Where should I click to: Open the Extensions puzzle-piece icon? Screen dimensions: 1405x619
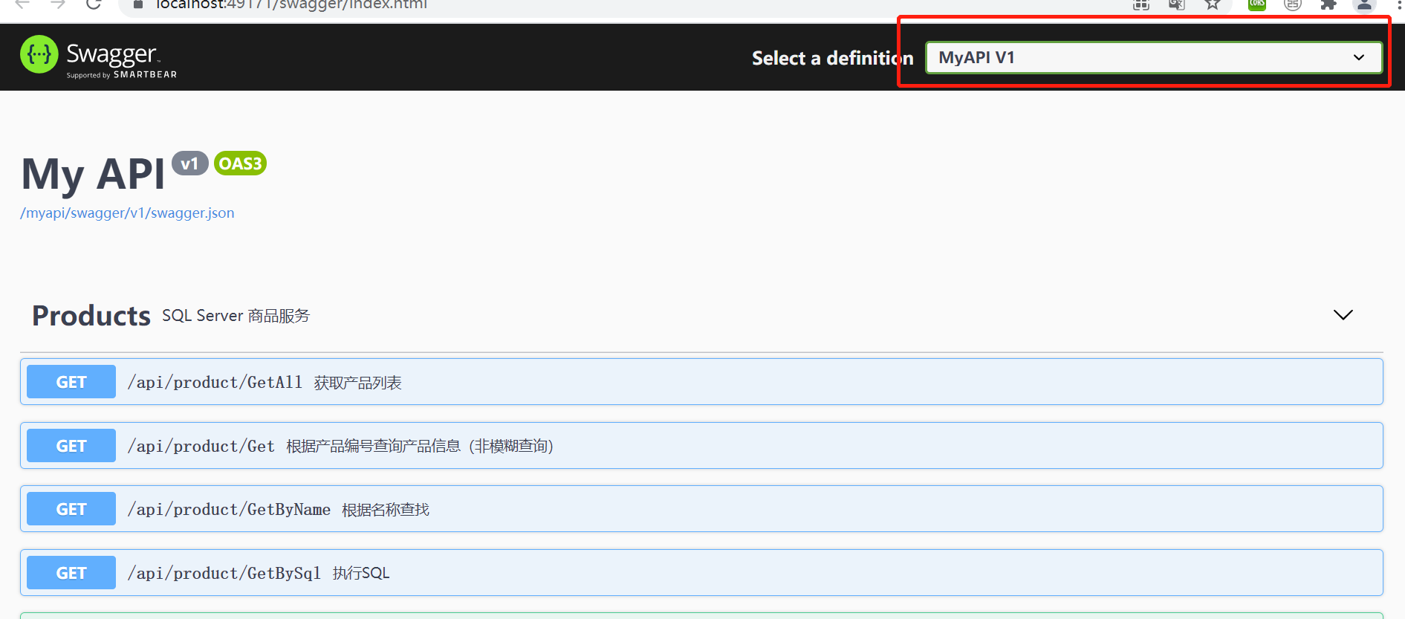click(1328, 4)
